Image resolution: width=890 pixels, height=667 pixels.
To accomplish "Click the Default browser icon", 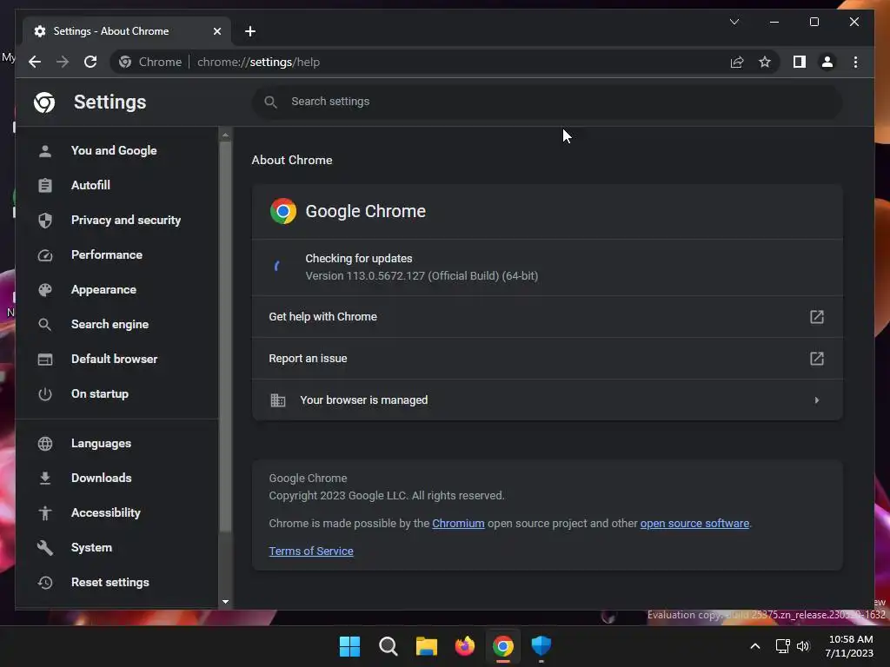I will [45, 359].
